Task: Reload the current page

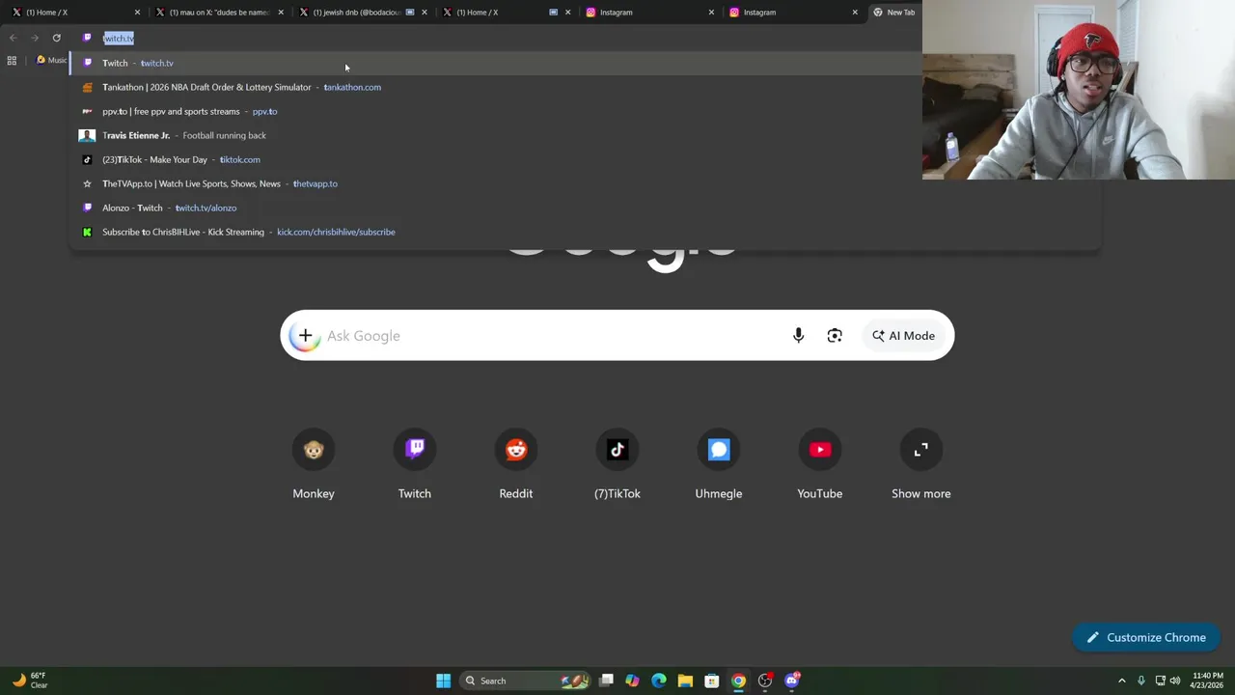Action: pyautogui.click(x=56, y=38)
